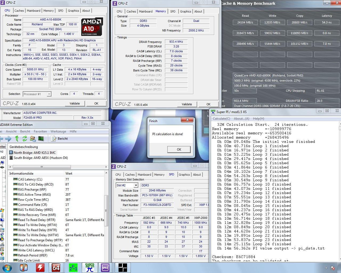Click the AIDA64 refresh icon

tap(25, 139)
